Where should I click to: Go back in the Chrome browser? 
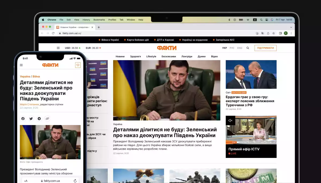pyautogui.click(x=42, y=33)
